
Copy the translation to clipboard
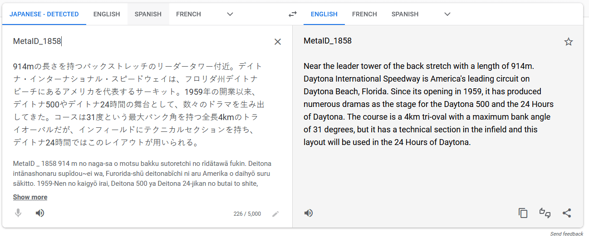point(523,213)
